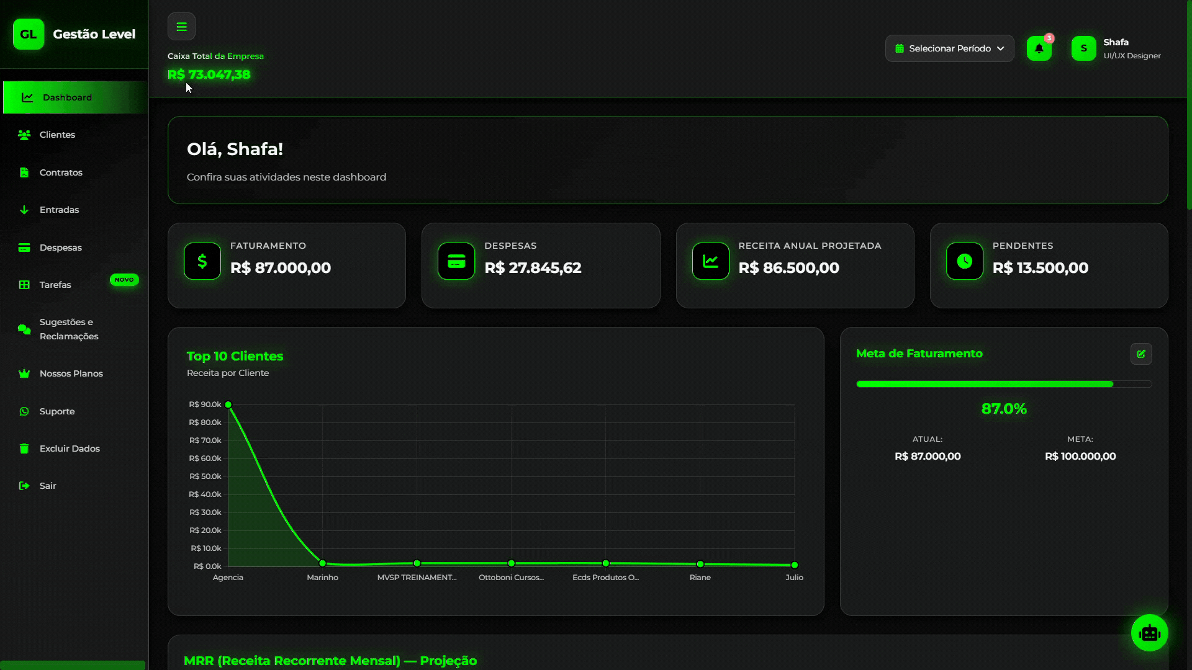Open the chatbot assistant in bottom corner
The image size is (1192, 670).
pos(1150,632)
